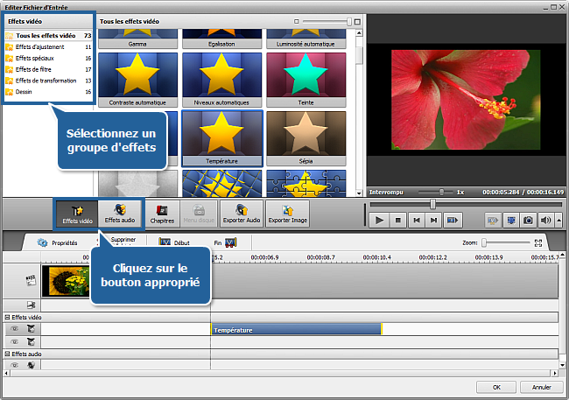This screenshot has width=569, height=400.
Task: Collapse the Effets audio timeline section
Action: tap(6, 354)
